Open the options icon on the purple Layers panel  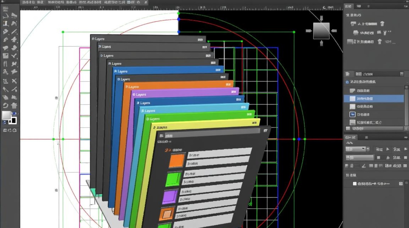pyautogui.click(x=233, y=92)
